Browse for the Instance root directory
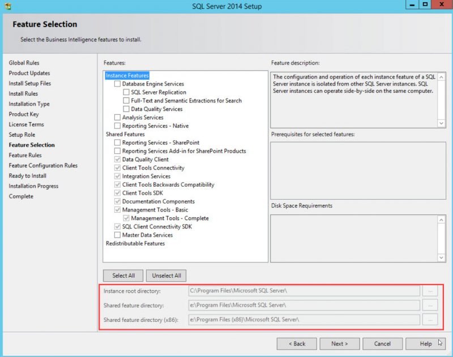Image resolution: width=453 pixels, height=357 pixels. click(x=430, y=291)
